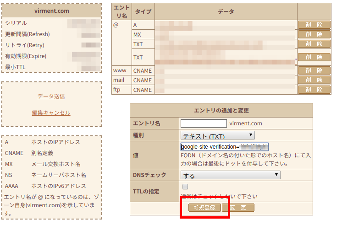Click the データ送信 link

pos(51,96)
